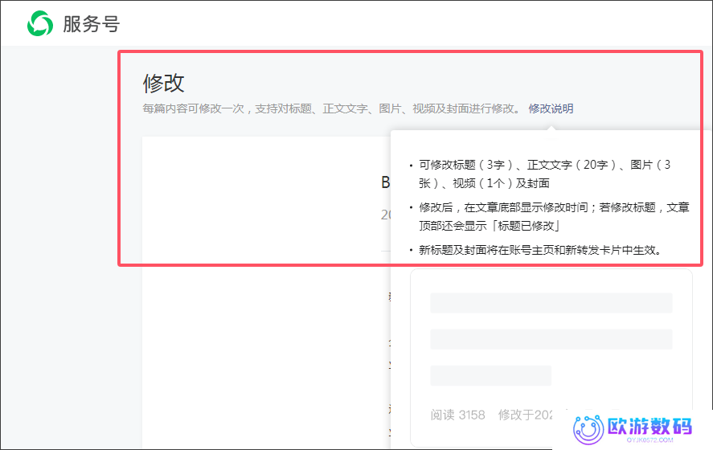Click the 服务号 header title text
713x450 pixels.
click(92, 24)
